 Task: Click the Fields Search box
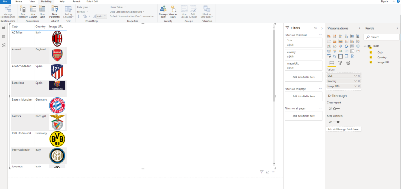(381, 37)
